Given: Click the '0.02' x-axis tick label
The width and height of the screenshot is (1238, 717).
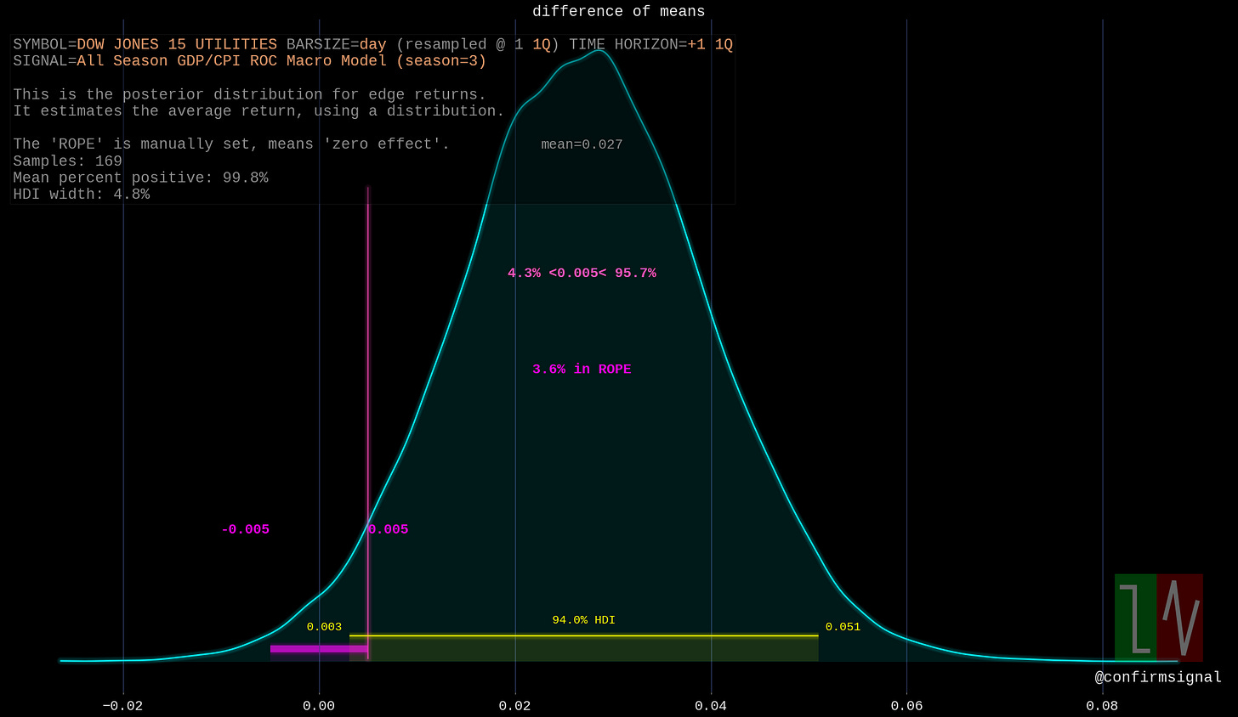Looking at the screenshot, I should click(514, 705).
